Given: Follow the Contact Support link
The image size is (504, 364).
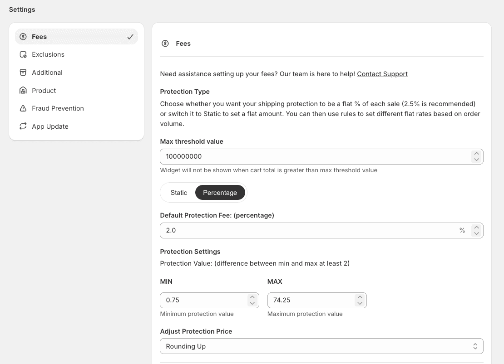Looking at the screenshot, I should tap(382, 74).
